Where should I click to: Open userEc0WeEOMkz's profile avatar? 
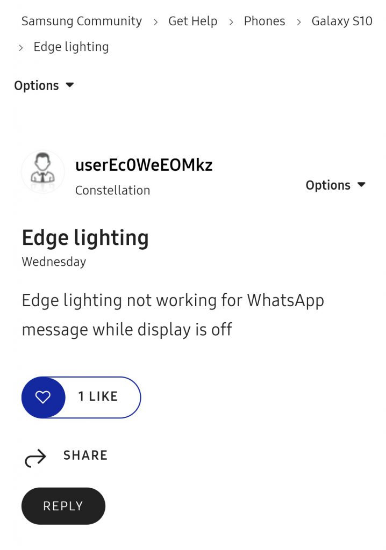pyautogui.click(x=42, y=172)
